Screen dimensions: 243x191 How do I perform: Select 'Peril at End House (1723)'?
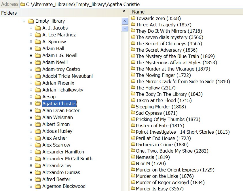pos(163,139)
